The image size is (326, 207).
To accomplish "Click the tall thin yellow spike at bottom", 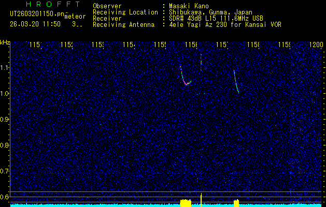I will coord(201,199).
